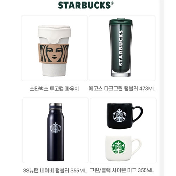Click the 스타벅스 투고컵 파우치 label
The image size is (176, 176).
click(x=54, y=89)
